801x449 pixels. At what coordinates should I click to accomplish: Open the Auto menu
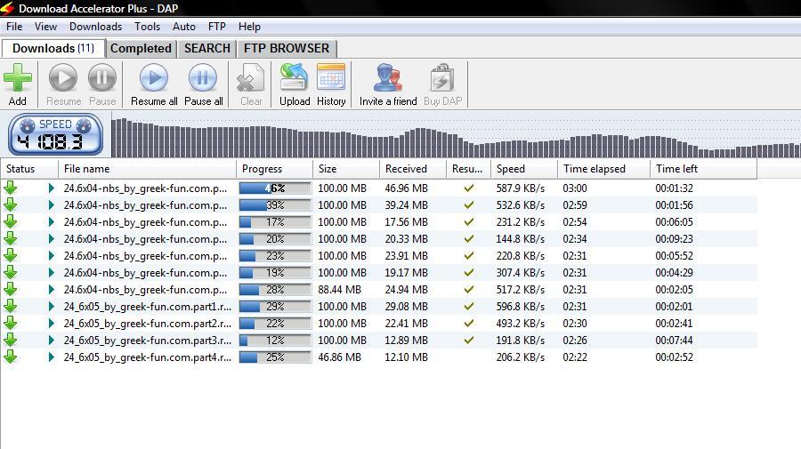[184, 27]
